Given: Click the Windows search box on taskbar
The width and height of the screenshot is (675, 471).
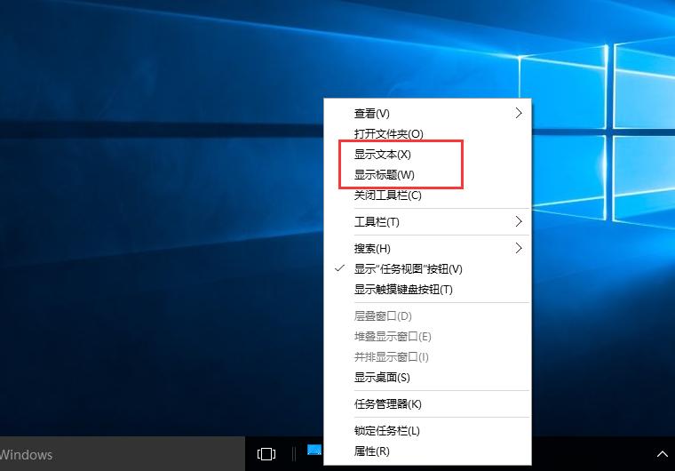Looking at the screenshot, I should [123, 454].
